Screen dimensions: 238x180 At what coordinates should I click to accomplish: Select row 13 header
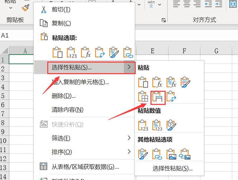[x=4, y=168]
